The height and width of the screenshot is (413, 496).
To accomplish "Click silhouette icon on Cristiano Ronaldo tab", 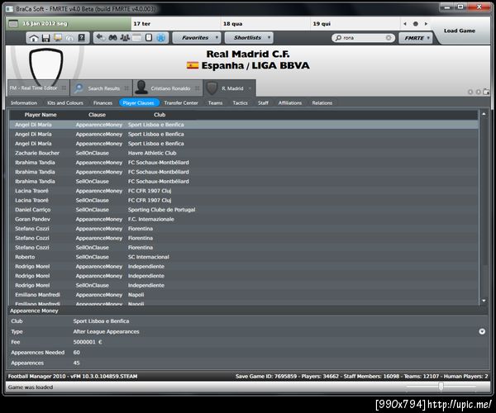I will tap(141, 88).
